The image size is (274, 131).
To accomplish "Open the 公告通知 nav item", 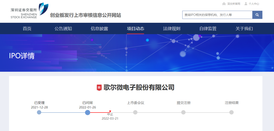I will pyautogui.click(x=63, y=28).
